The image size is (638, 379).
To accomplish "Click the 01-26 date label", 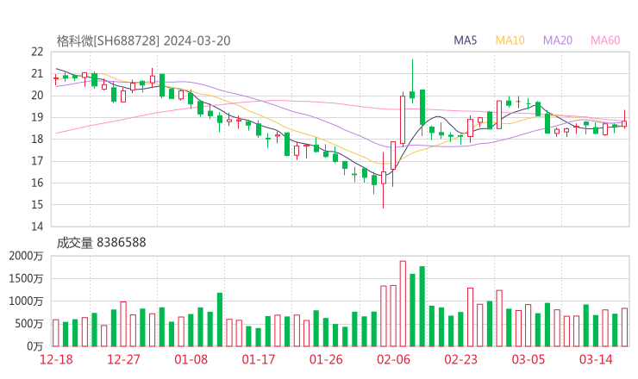I will pyautogui.click(x=326, y=359).
